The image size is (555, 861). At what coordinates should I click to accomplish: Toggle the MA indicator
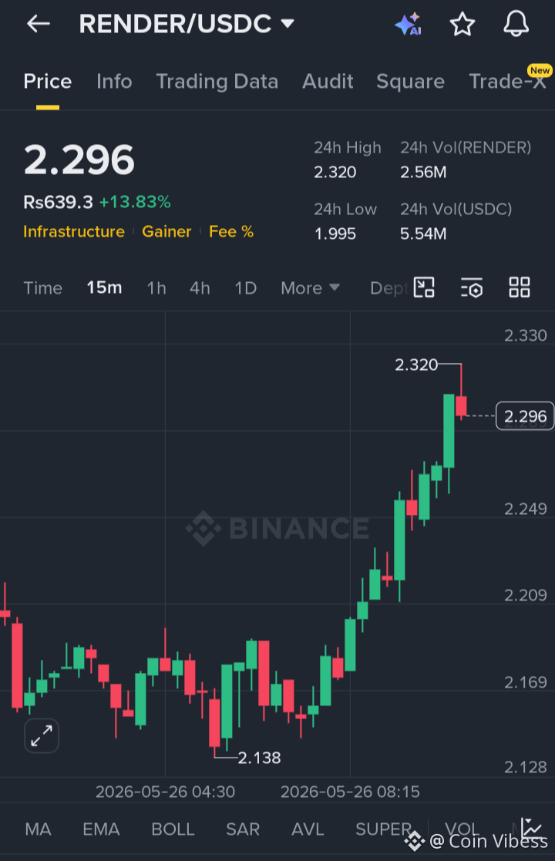pyautogui.click(x=38, y=829)
